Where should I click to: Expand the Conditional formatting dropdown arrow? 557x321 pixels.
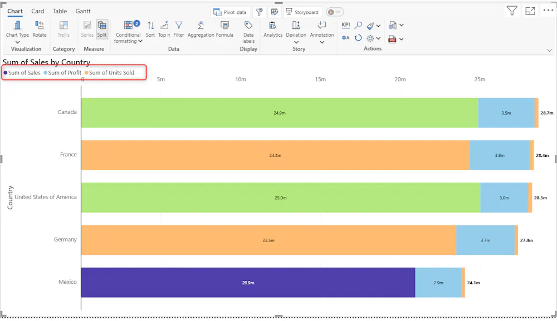pos(141,41)
